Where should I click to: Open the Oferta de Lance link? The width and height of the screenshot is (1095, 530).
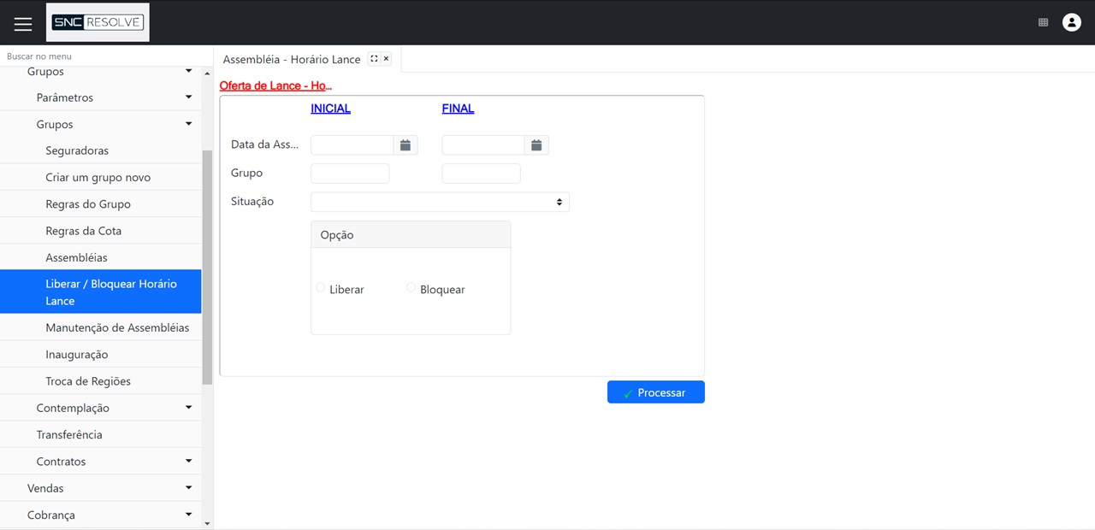(x=275, y=85)
